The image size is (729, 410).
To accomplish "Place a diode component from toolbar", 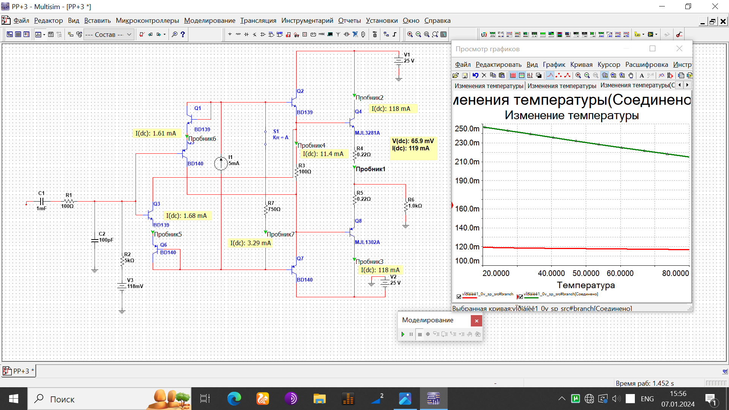I will [246, 35].
